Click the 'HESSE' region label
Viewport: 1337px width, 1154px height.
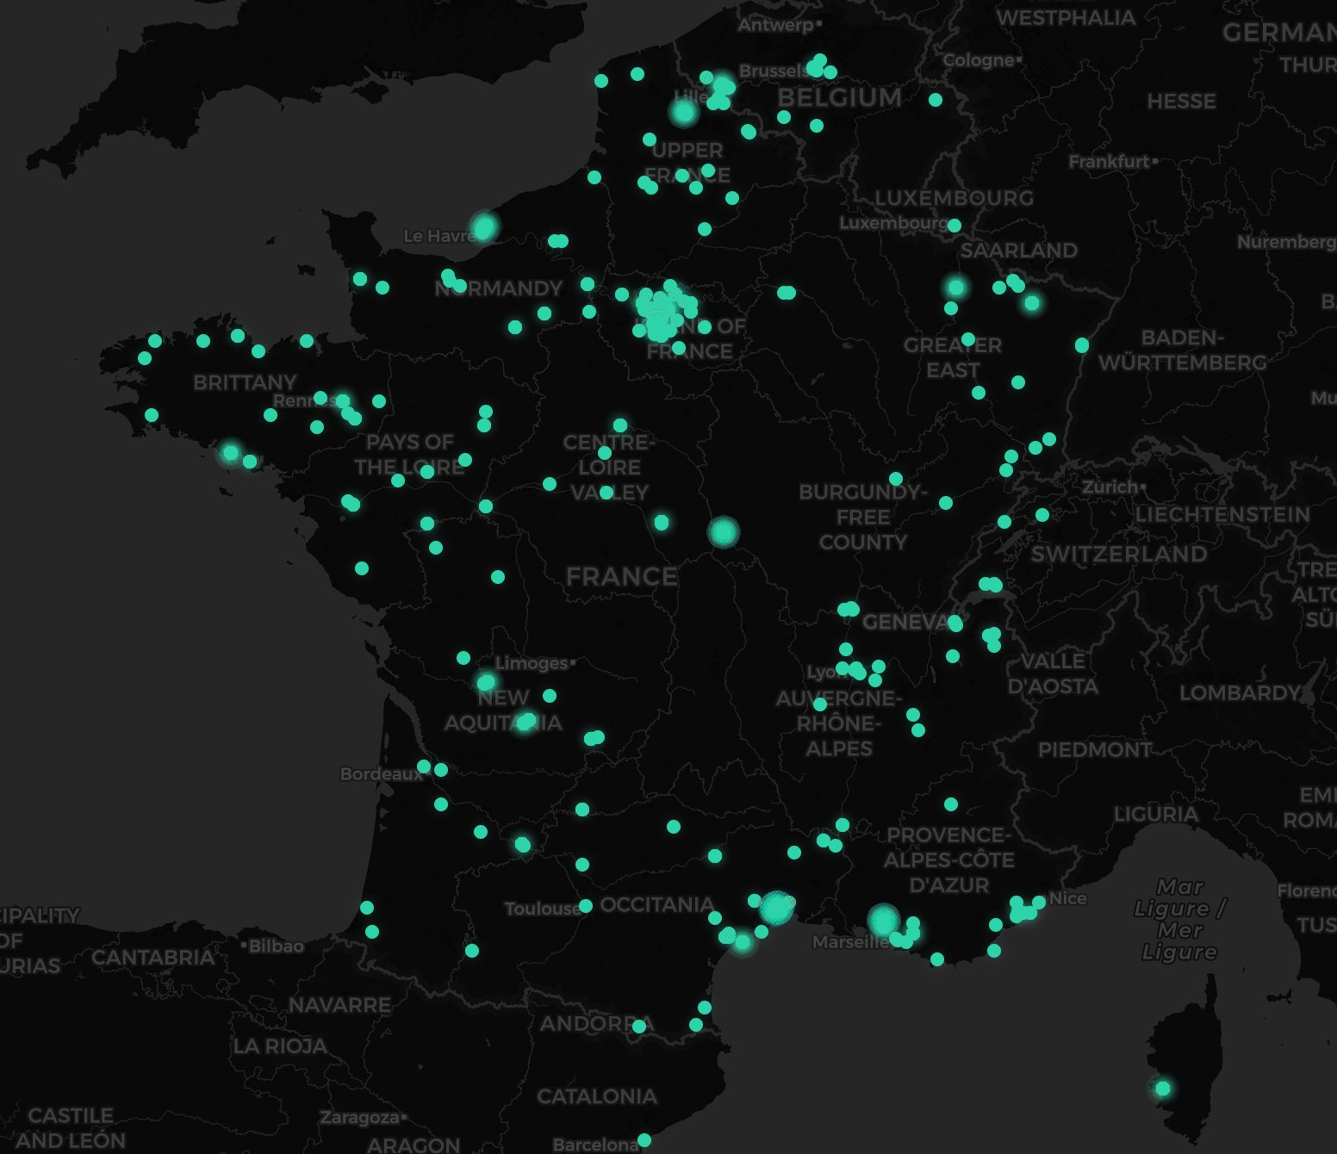pos(1181,102)
